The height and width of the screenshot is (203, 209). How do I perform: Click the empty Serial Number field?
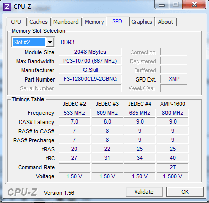tap(90, 88)
